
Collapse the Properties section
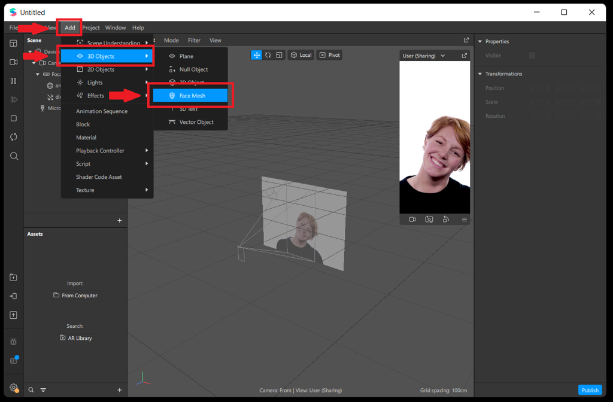click(480, 41)
